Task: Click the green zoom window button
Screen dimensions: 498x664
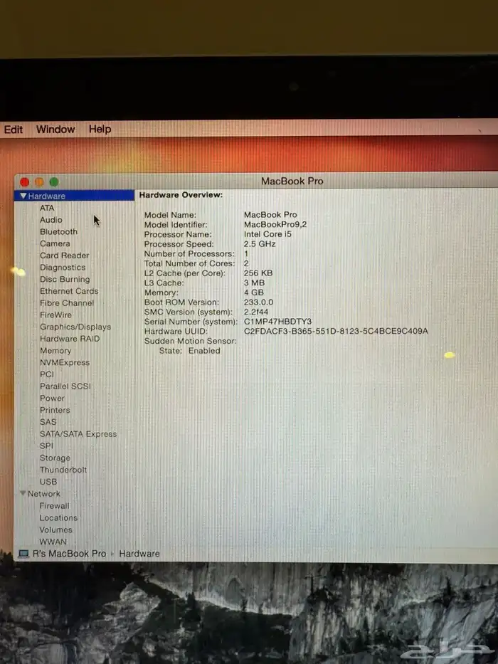Action: click(53, 182)
